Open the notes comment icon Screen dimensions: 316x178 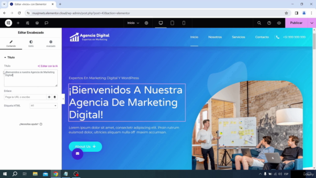point(46,23)
